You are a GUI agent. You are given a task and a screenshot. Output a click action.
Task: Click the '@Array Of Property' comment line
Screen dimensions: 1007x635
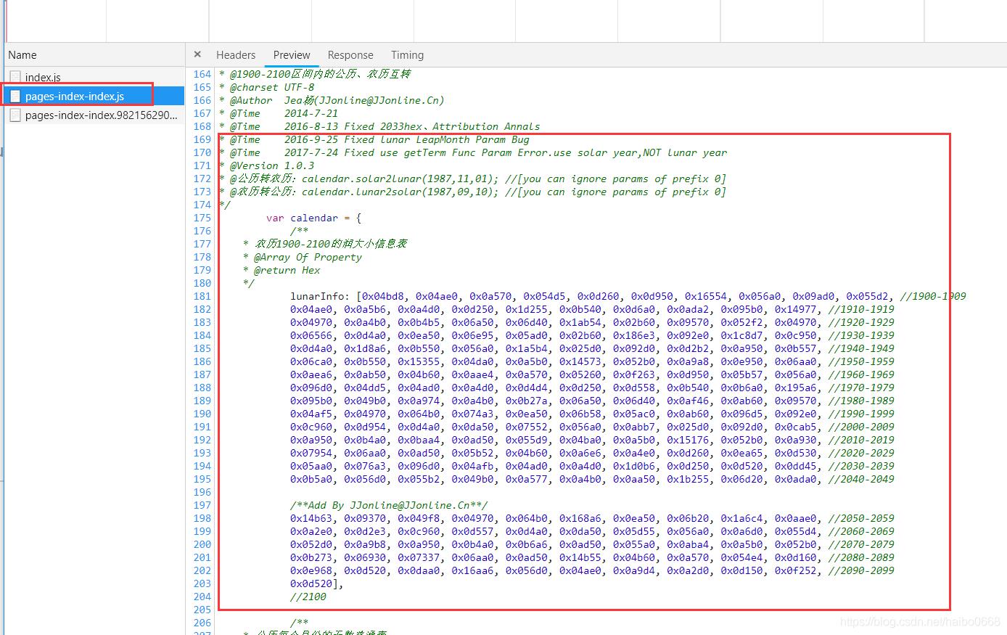[303, 257]
